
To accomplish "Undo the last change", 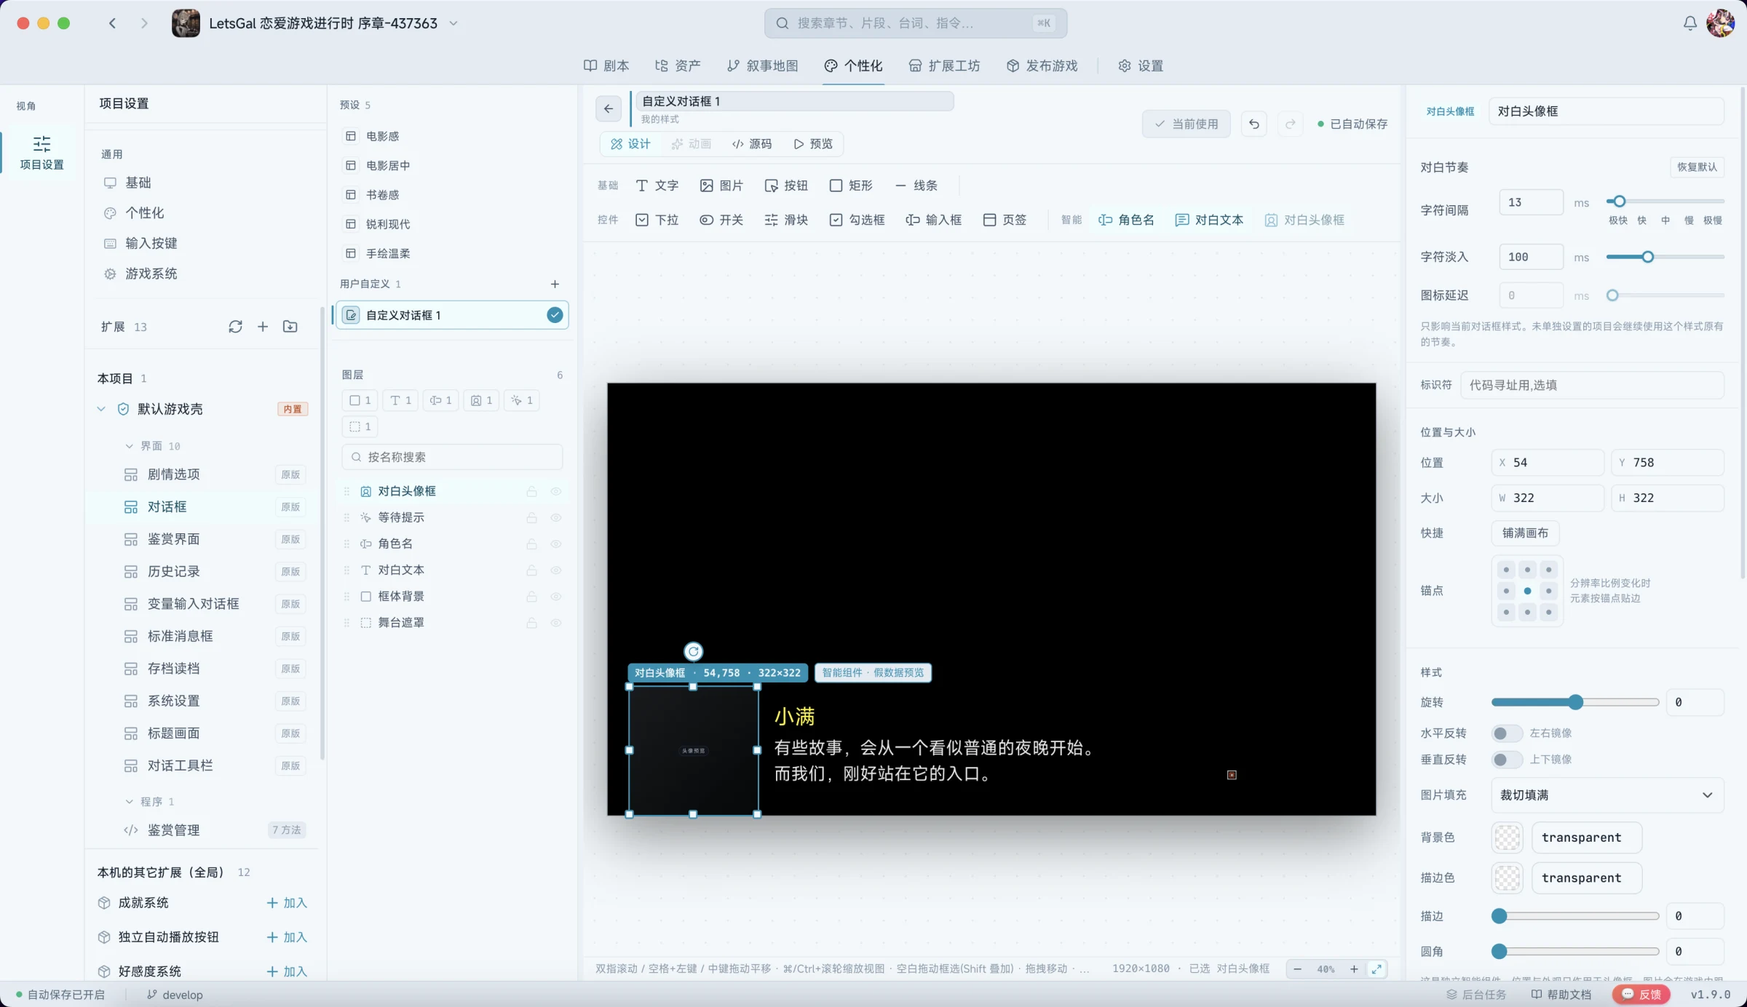I will tap(1254, 124).
